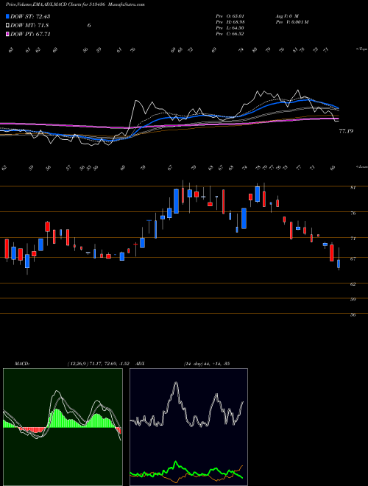Click the Avg V: 0 M volume text

click(287, 15)
